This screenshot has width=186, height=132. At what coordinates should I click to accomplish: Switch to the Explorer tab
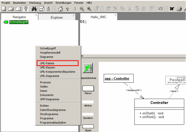[57, 17]
